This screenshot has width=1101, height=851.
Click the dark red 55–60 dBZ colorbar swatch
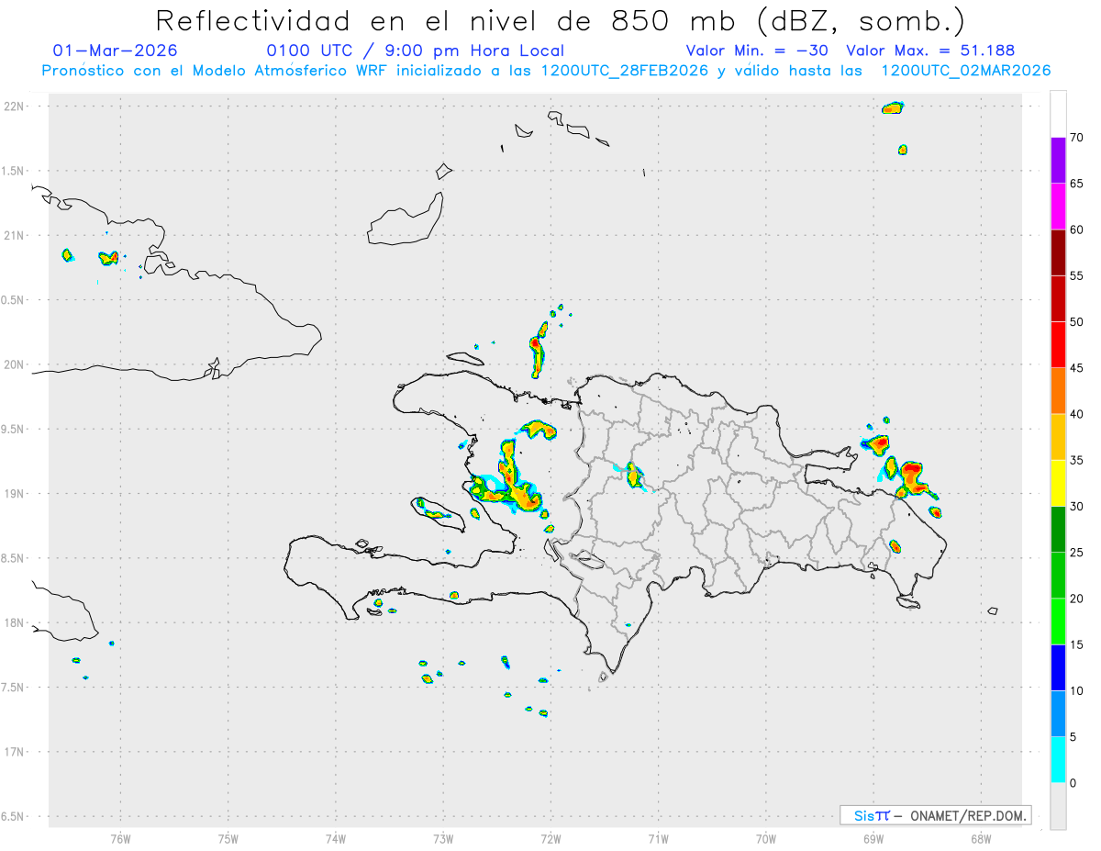[x=1058, y=252]
